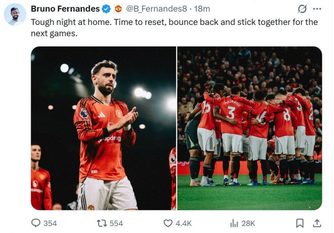Image resolution: width=334 pixels, height=233 pixels.
Task: Click the reply speech bubble icon
Action: click(x=36, y=223)
